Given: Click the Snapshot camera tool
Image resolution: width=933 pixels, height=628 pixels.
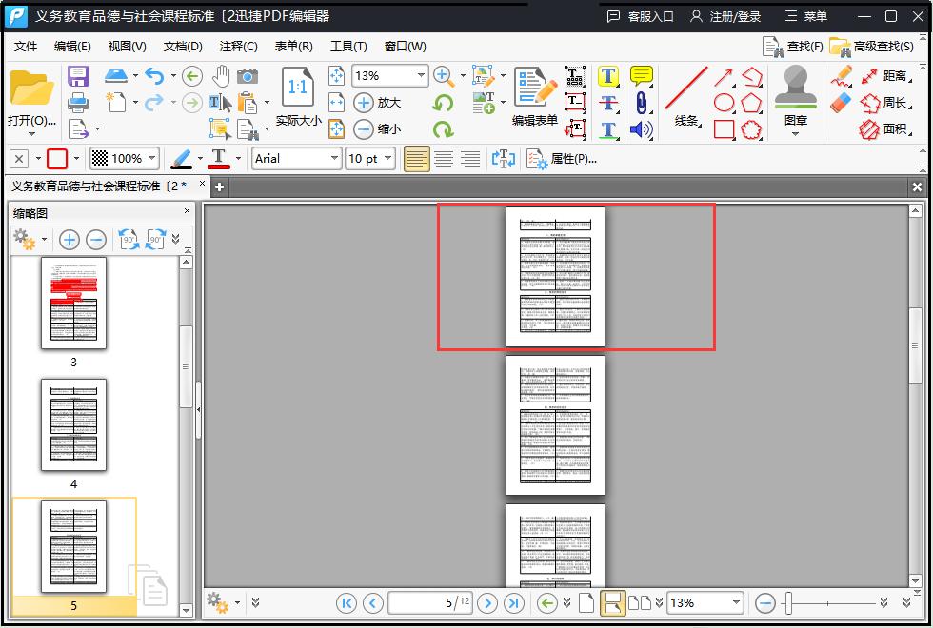Looking at the screenshot, I should [248, 76].
